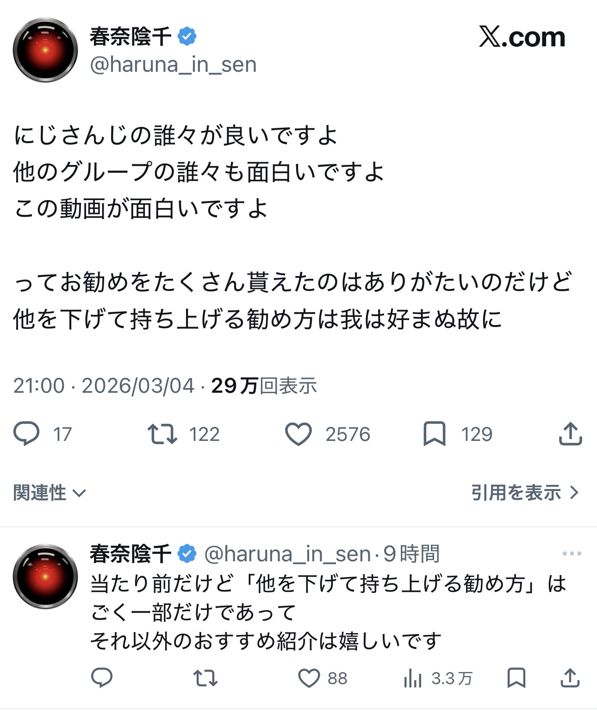This screenshot has width=597, height=710.
Task: Repost the follow-up reply post
Action: click(205, 678)
